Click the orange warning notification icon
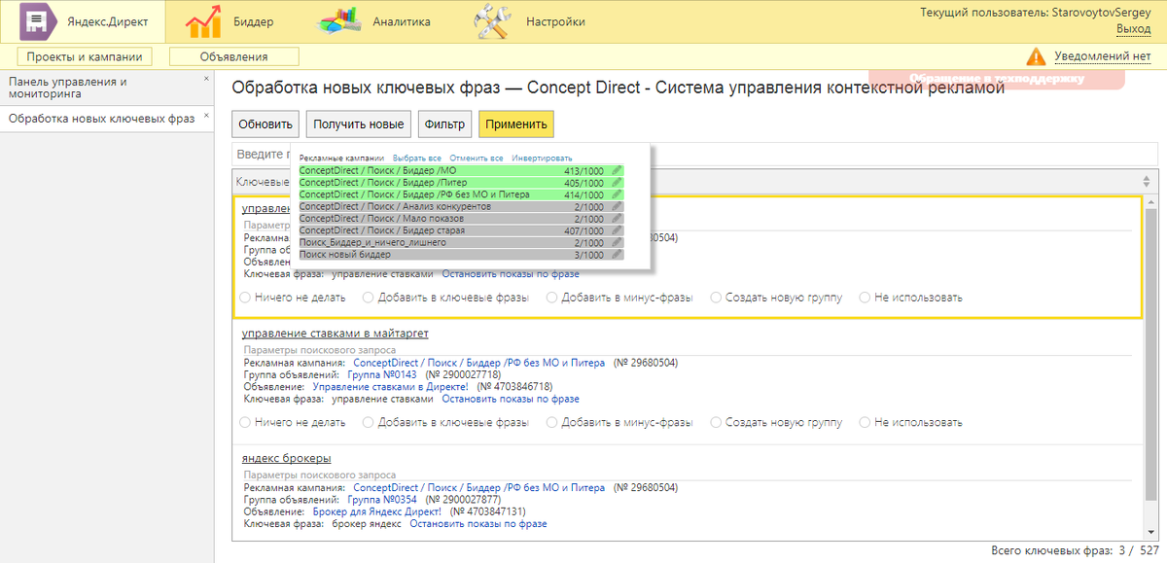Screen dimensions: 1167x563 (x=1037, y=56)
